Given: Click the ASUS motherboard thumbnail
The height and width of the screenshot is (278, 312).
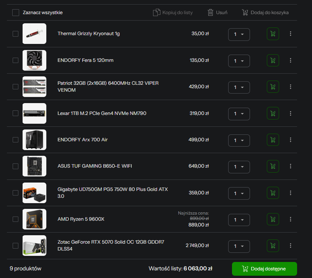Looking at the screenshot, I should point(34,166).
